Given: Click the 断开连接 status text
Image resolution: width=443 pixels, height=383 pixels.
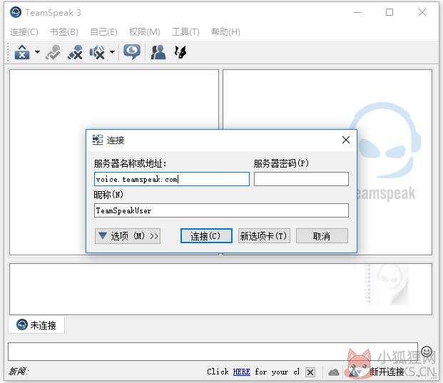Looking at the screenshot, I should 387,372.
